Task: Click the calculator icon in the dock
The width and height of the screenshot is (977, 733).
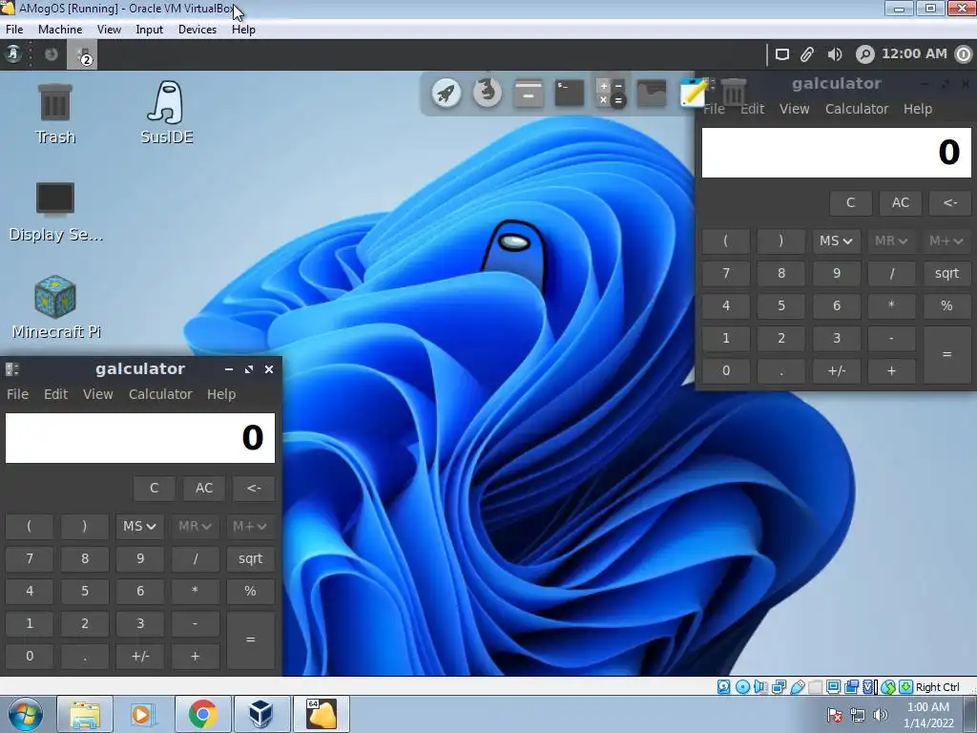Action: pos(611,93)
